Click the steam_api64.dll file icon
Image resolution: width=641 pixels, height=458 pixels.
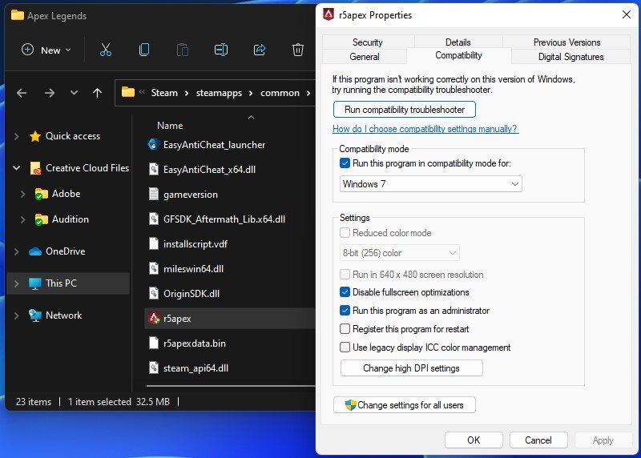coord(154,368)
